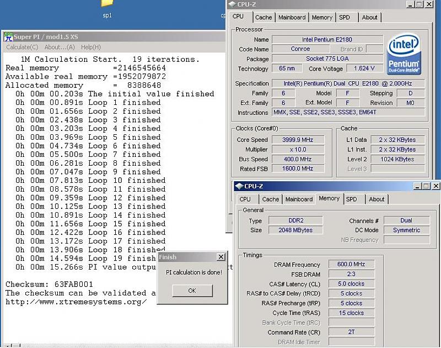Click the Package field 'Socket 775 LGA'
This screenshot has height=348, width=441.
[x=327, y=59]
